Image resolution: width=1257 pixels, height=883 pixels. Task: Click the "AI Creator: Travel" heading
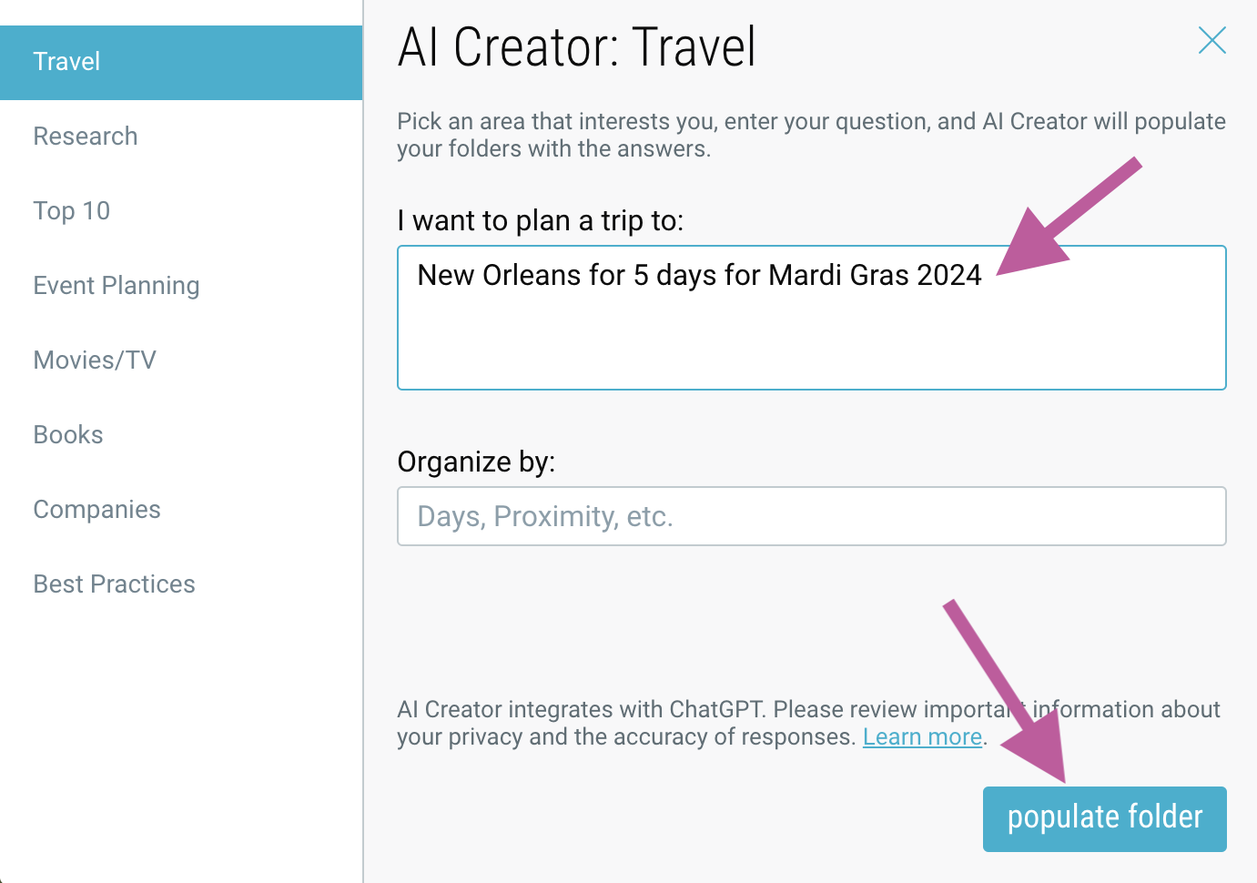click(x=577, y=47)
